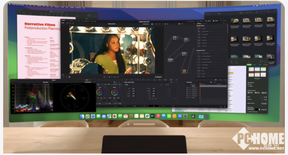This screenshot has width=288, height=155.
Task: Open the Vectorscope scope type dropdown
Action: tap(88, 82)
